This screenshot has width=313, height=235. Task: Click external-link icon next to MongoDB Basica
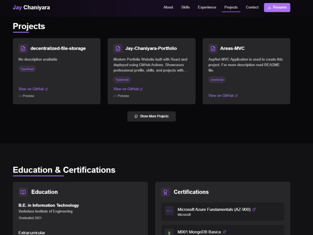[224, 232]
